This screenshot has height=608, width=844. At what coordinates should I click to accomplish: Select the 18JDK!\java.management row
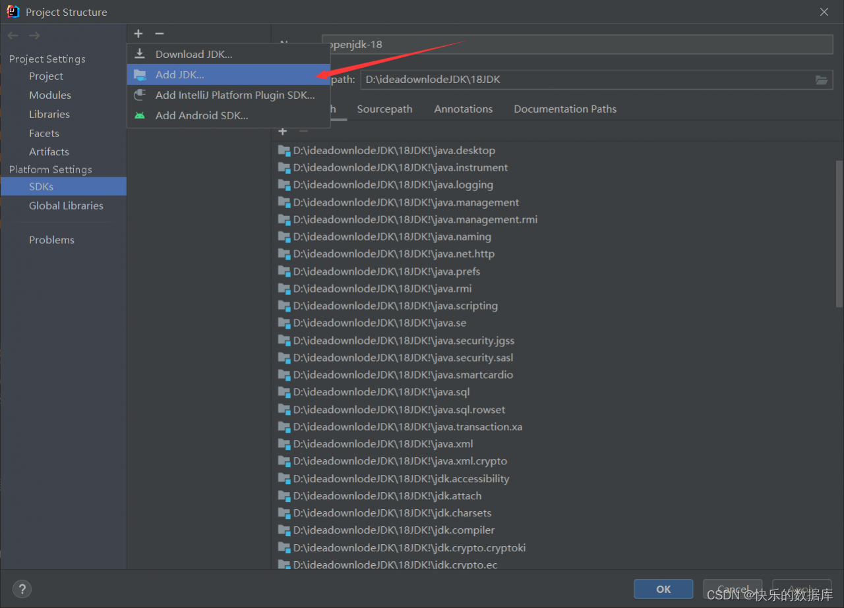tap(554, 202)
